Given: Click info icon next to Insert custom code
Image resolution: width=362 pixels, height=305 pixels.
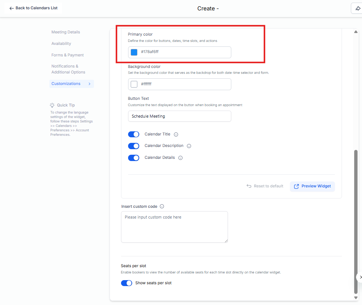Looking at the screenshot, I should click(162, 207).
